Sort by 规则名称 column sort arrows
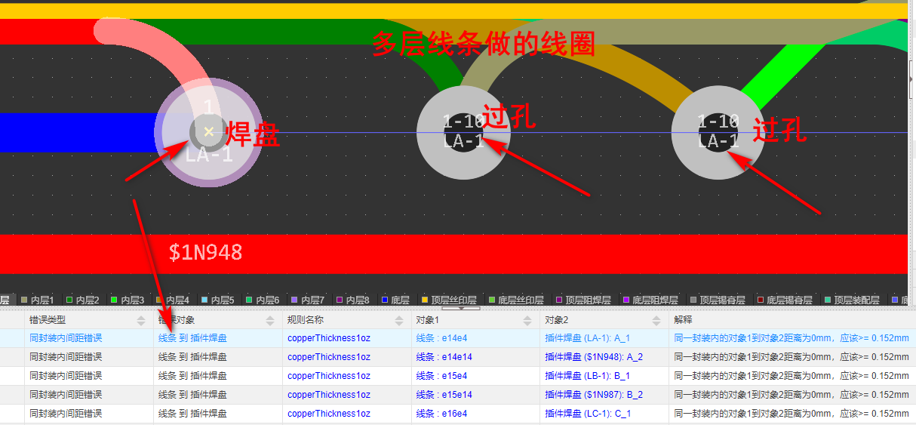Screen dimensions: 916x425 tap(400, 320)
